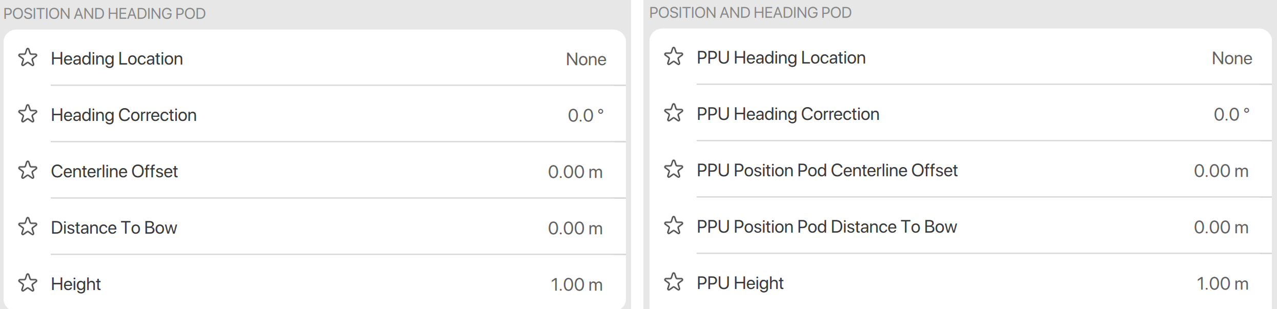This screenshot has height=309, width=1277.
Task: Favorite PPU Position Pod Distance To Bow
Action: (674, 226)
